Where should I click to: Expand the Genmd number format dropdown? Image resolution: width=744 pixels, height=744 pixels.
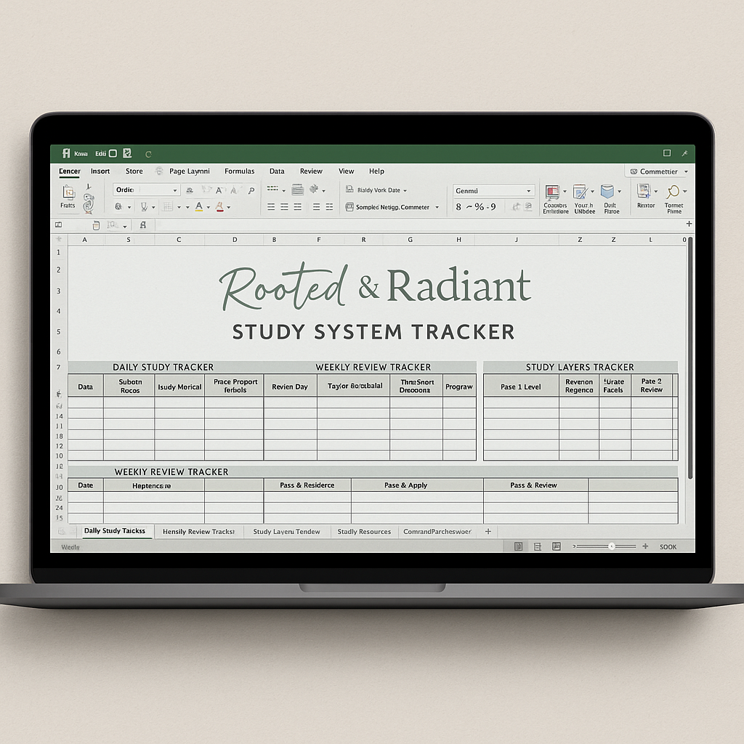click(494, 190)
